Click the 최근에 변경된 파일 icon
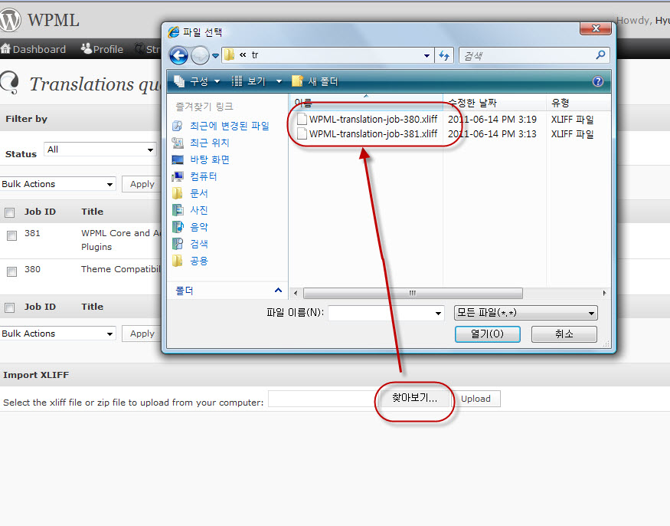The height and width of the screenshot is (526, 670). coord(178,126)
